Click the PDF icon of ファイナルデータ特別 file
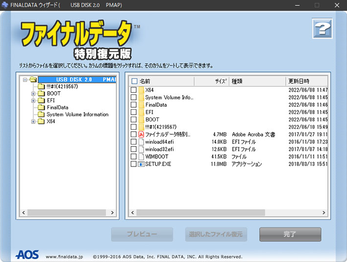 141,134
